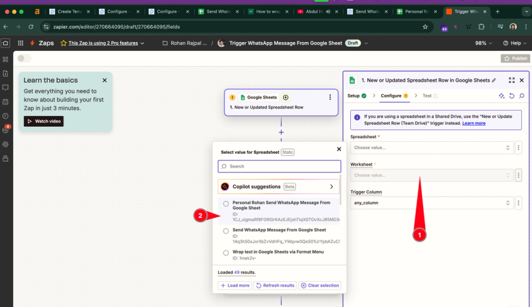Switch to Personal Ro browser tab
Viewport: 532px width, 307px height.
coord(417,11)
